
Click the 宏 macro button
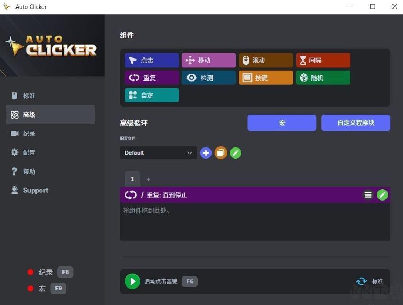click(x=282, y=123)
